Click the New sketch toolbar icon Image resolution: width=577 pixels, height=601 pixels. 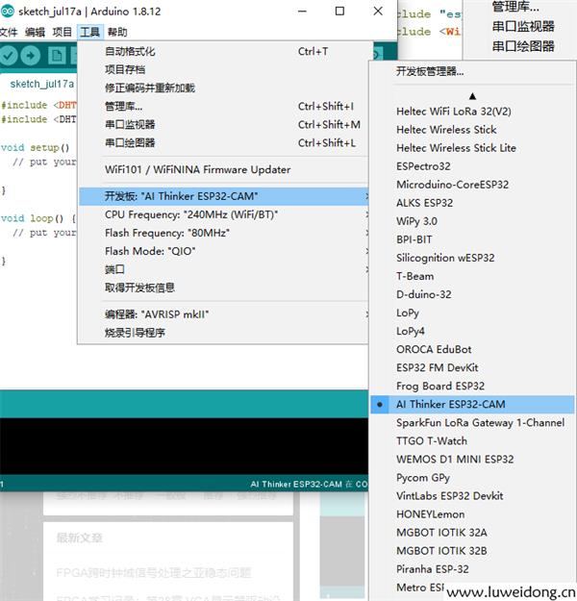pyautogui.click(x=58, y=57)
